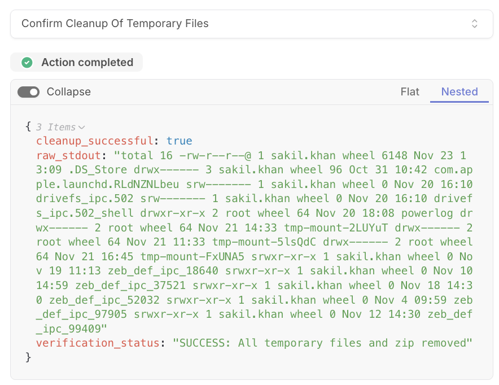Select the raw_stdout key

pyautogui.click(x=68, y=156)
